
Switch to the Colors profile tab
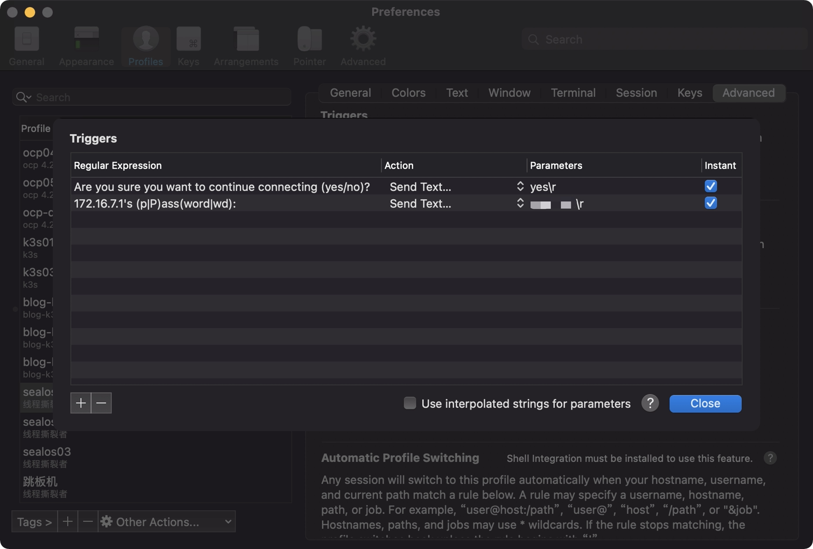coord(408,93)
